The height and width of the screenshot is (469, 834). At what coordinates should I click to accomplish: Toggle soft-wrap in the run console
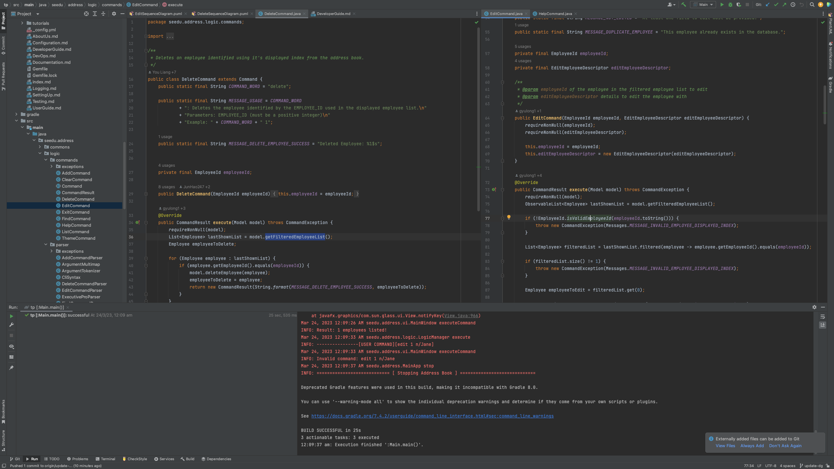click(x=822, y=317)
